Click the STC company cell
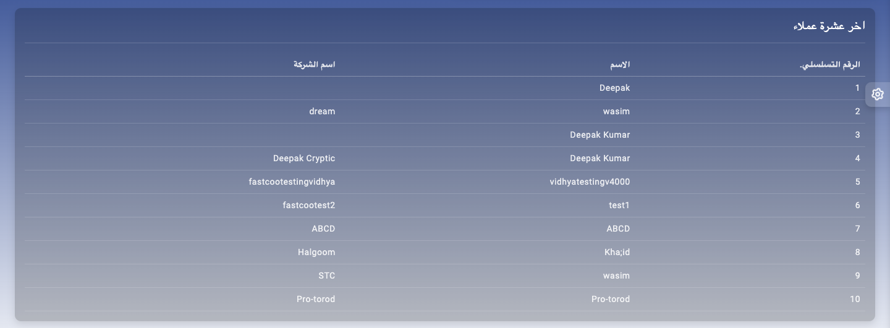Viewport: 890px width, 328px height. coord(326,276)
